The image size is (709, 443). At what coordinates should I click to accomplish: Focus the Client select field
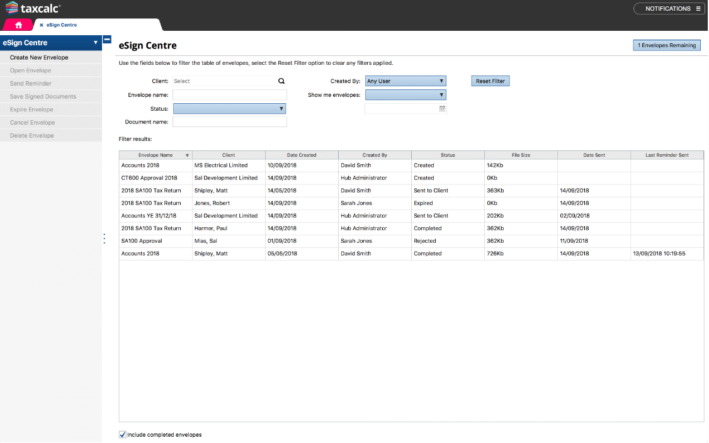[229, 81]
